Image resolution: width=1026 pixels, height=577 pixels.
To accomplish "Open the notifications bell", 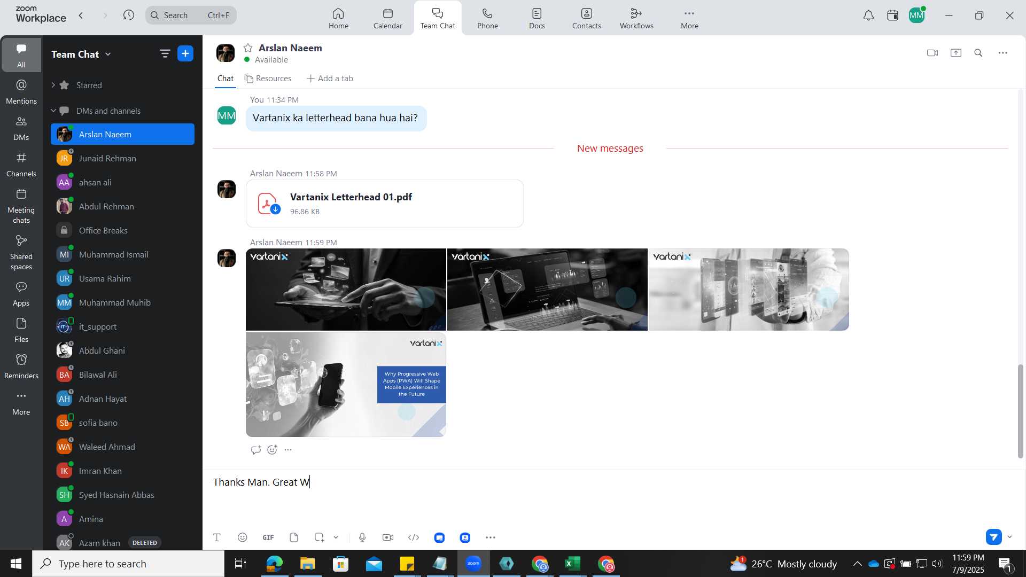I will coord(869,15).
